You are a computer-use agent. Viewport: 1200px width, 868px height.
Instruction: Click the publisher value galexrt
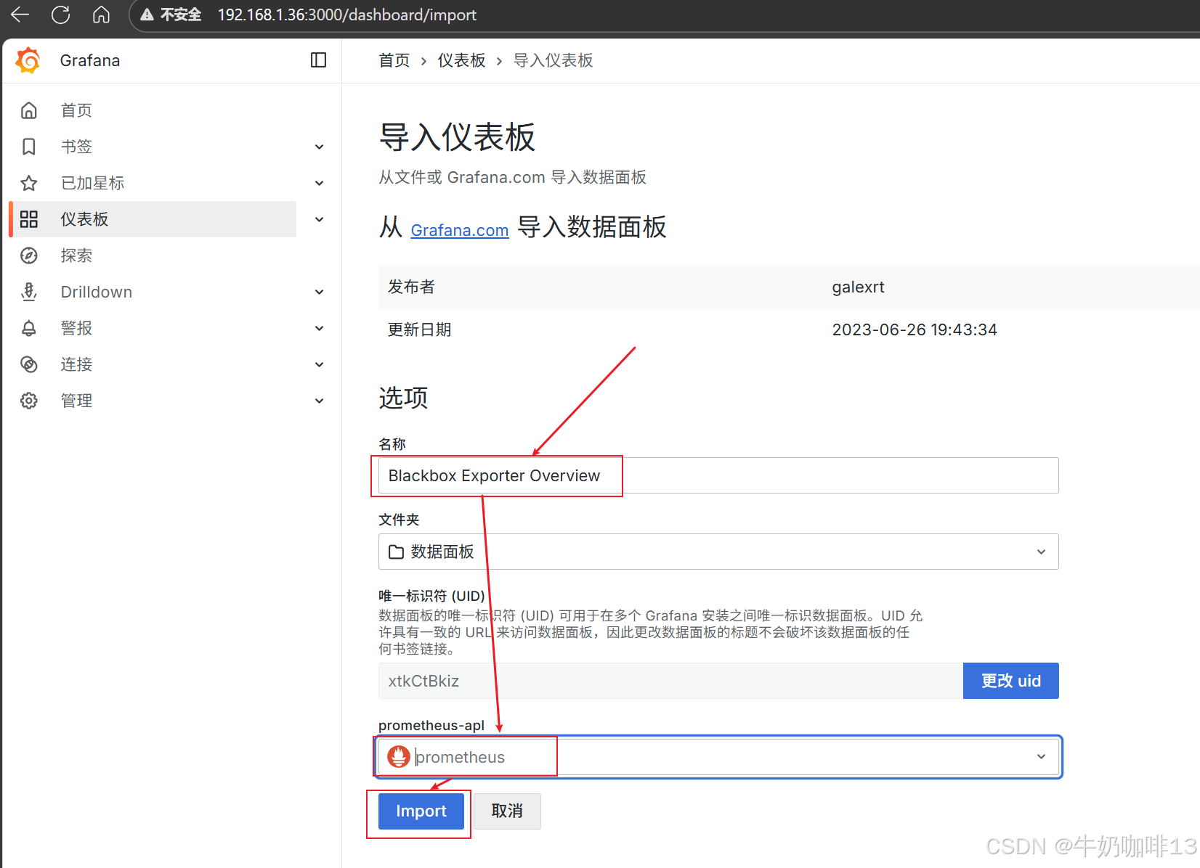[858, 287]
